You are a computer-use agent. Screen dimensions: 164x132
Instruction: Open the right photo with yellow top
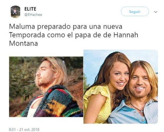coord(121,87)
